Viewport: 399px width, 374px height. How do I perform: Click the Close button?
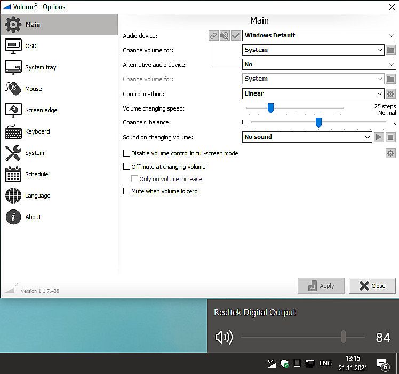coord(372,286)
